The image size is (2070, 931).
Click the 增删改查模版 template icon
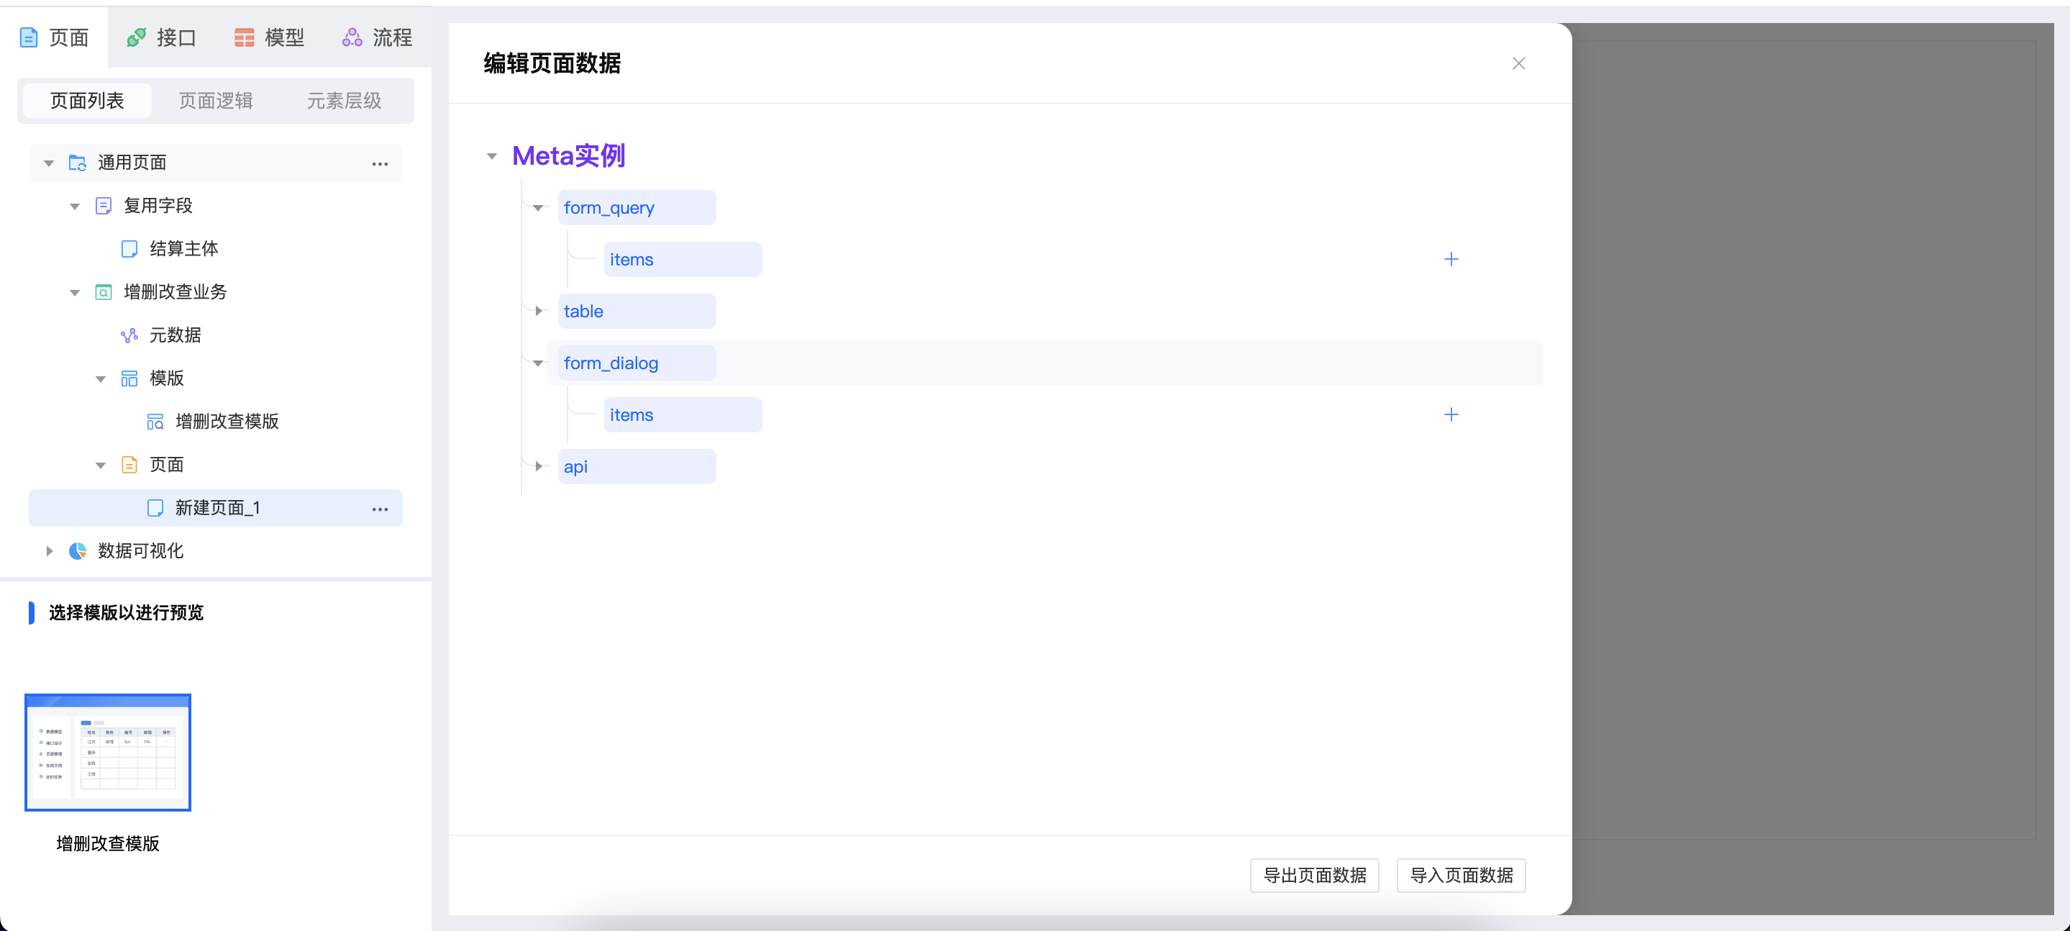point(155,422)
